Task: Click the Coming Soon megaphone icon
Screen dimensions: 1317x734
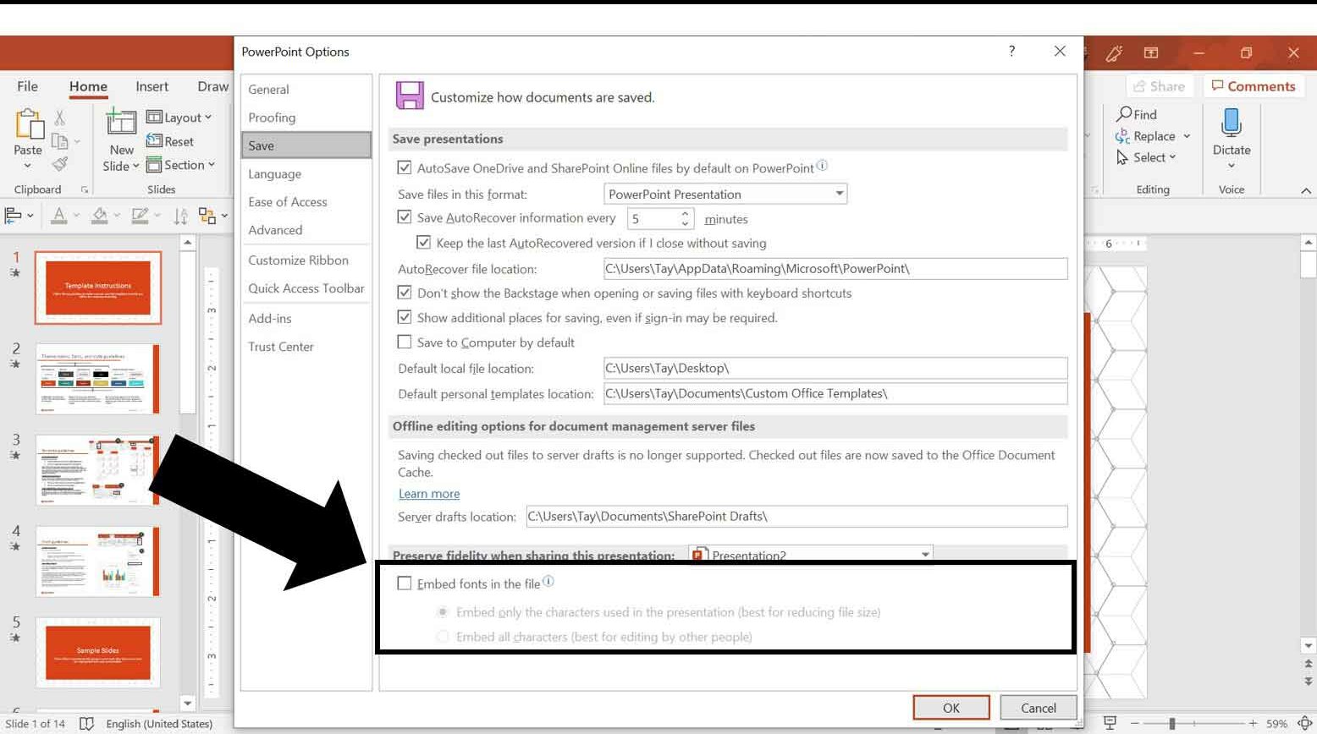Action: coord(1114,52)
